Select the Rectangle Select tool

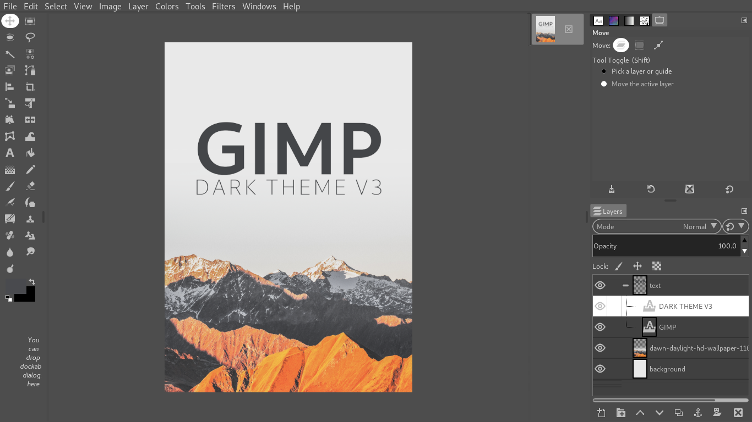tap(30, 21)
